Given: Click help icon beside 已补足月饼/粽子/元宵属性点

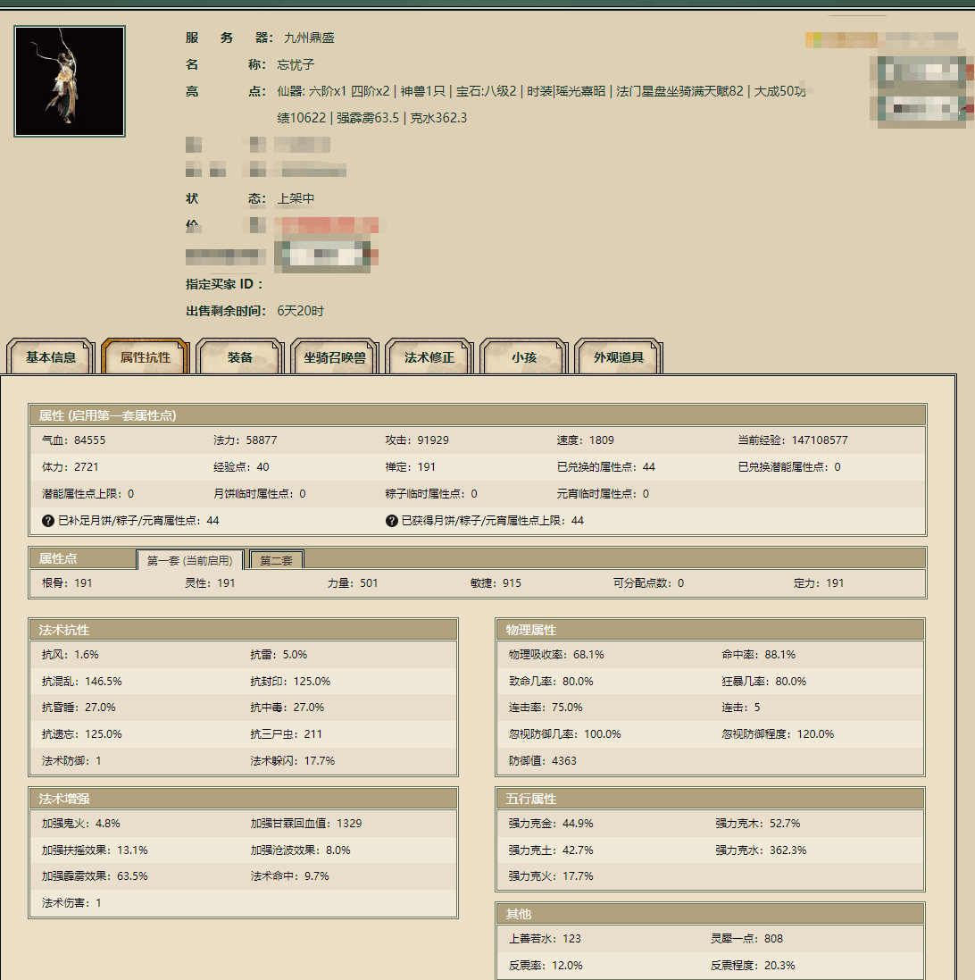Looking at the screenshot, I should (48, 521).
